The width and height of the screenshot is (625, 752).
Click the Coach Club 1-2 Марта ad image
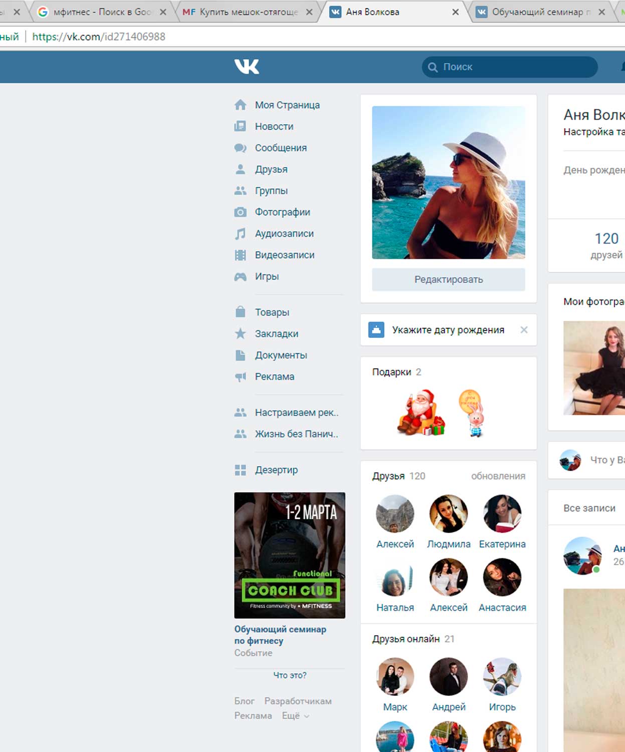(290, 555)
